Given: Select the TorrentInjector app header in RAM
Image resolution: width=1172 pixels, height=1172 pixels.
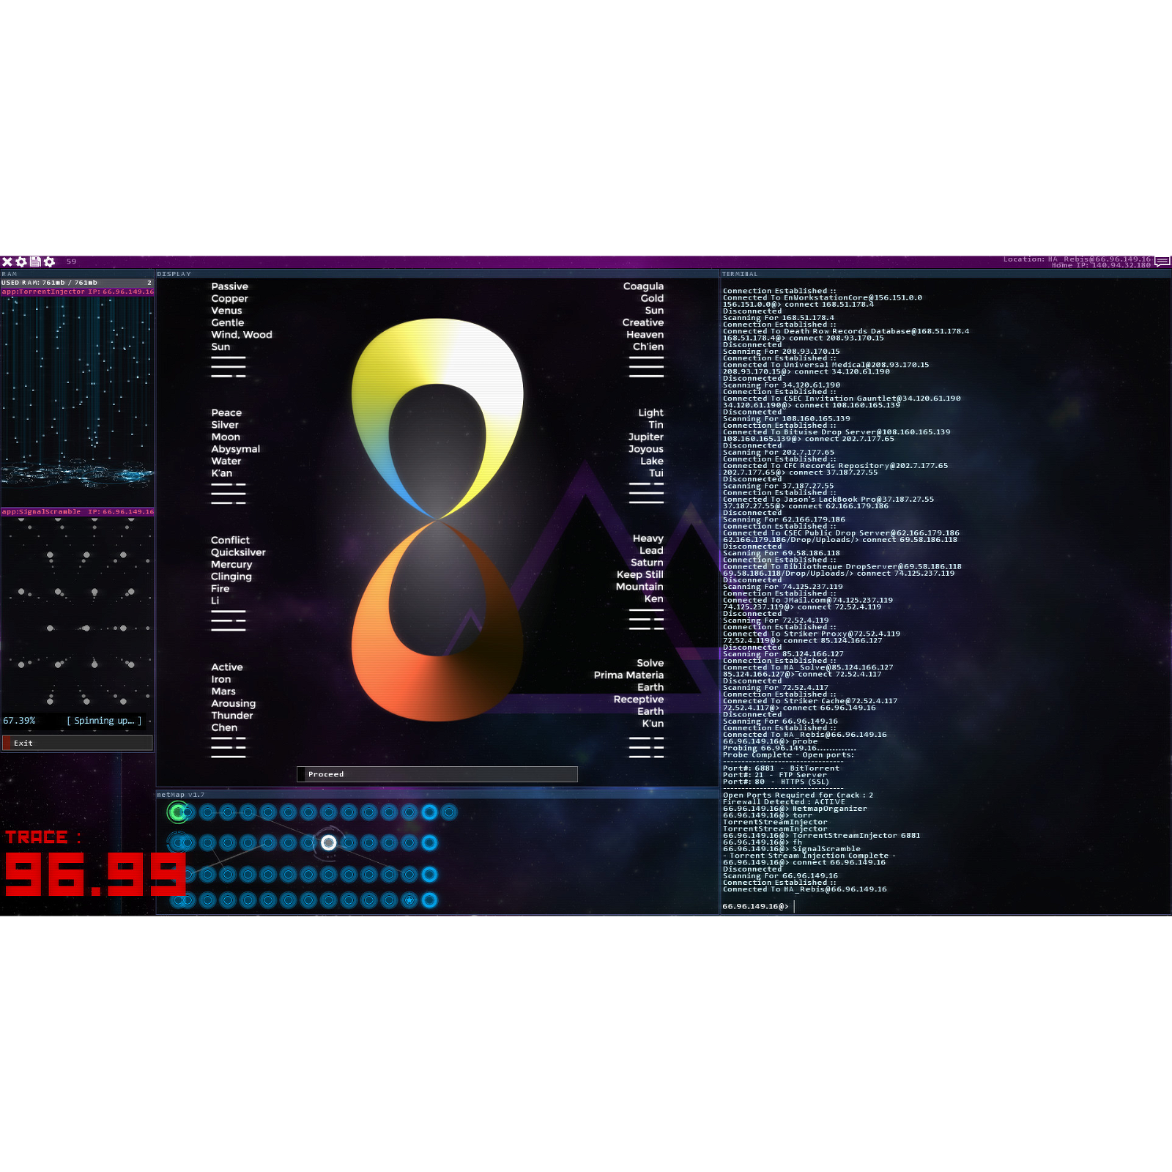Looking at the screenshot, I should pos(77,292).
